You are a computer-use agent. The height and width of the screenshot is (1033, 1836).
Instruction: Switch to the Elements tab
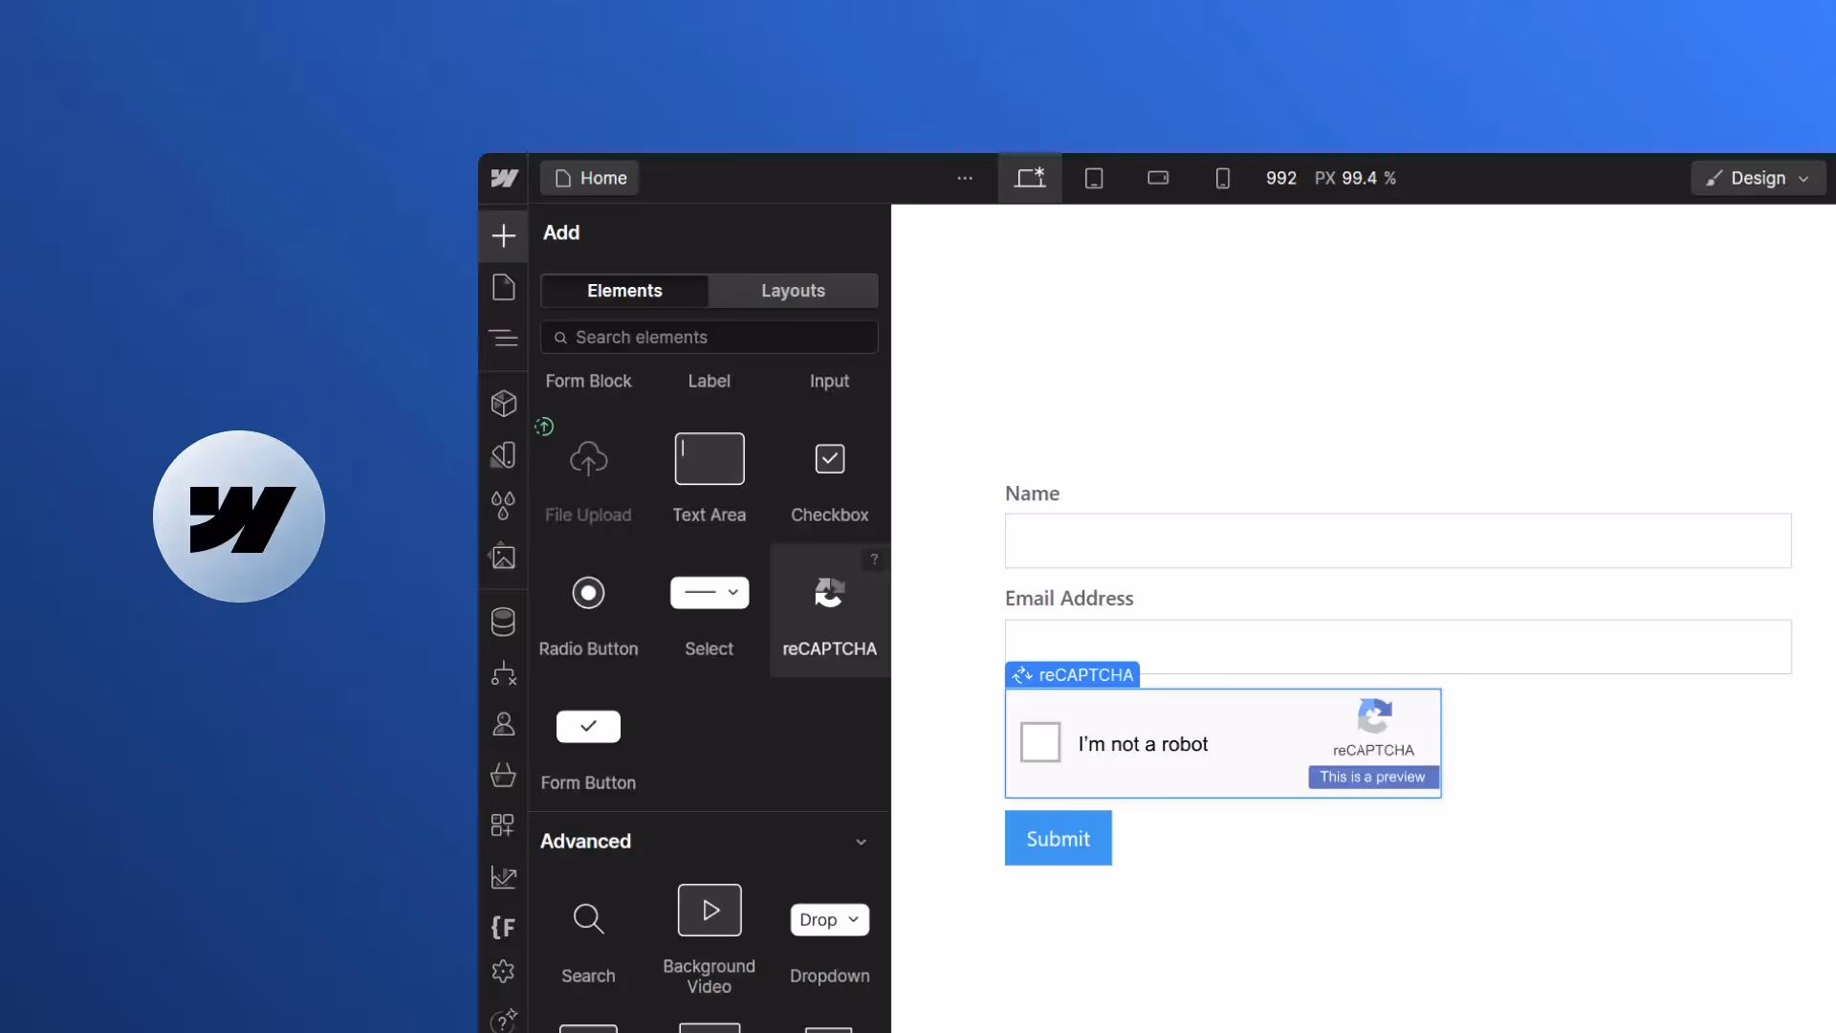pyautogui.click(x=624, y=291)
